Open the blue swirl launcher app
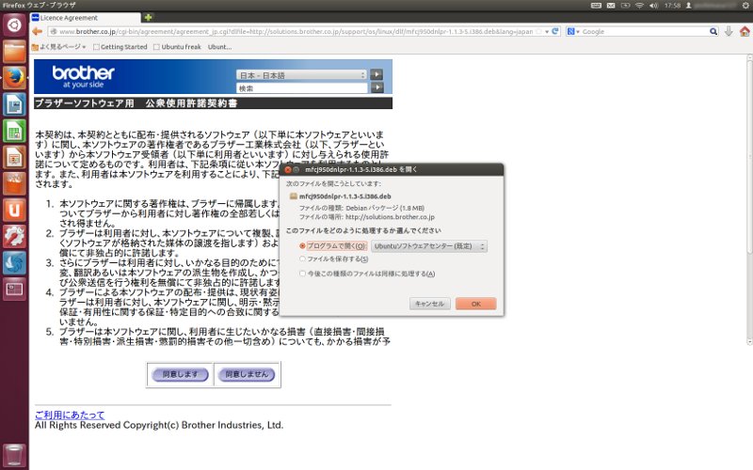This screenshot has height=470, width=753. (14, 262)
